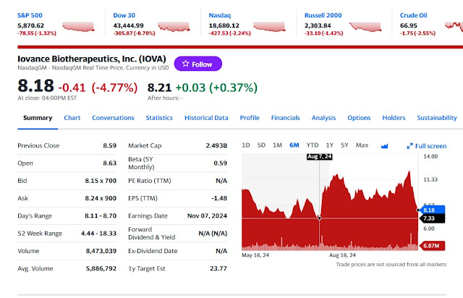Click 52 Week Range value 4.44 - 18.33
This screenshot has height=298, width=463.
click(x=98, y=234)
